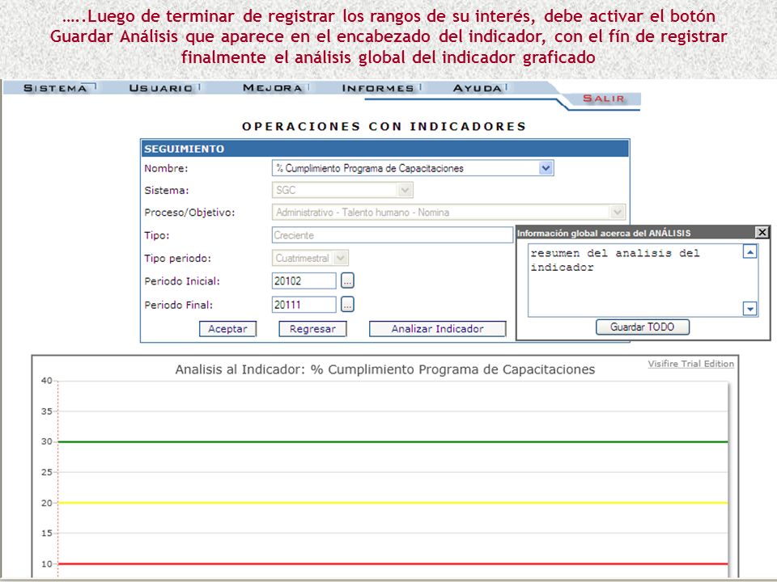Screen dimensions: 777x582
Task: Click the SEGUIMIENTO panel header
Action: pos(385,149)
